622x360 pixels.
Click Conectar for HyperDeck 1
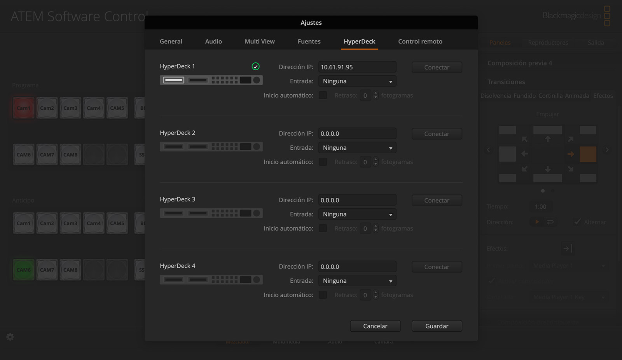[437, 67]
